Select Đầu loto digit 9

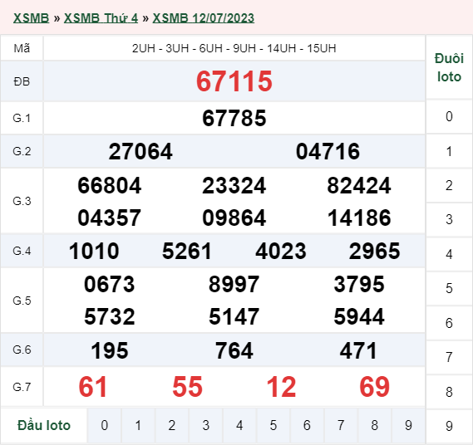click(408, 425)
